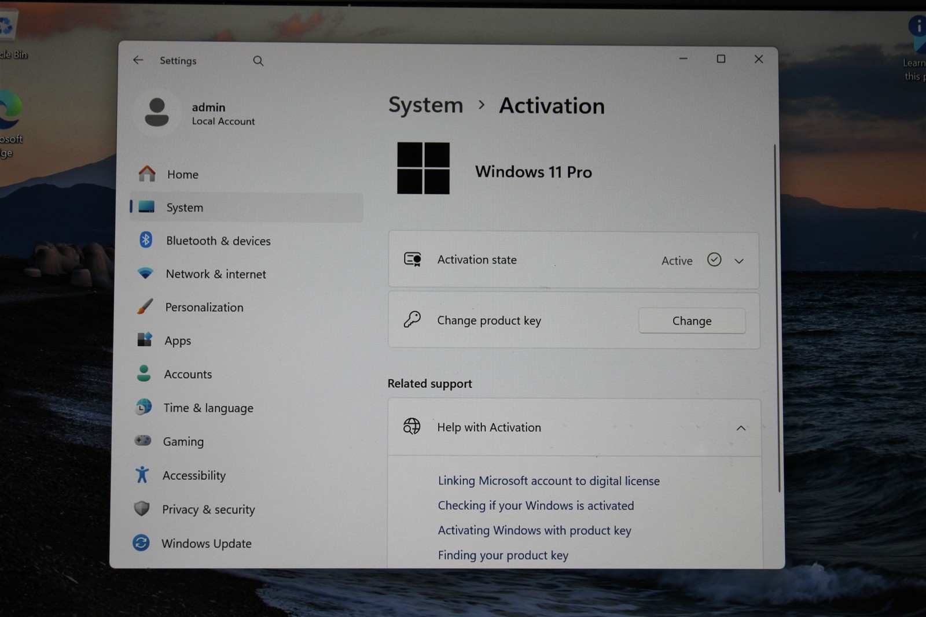
Task: Expand the Activation state details chevron
Action: (739, 261)
